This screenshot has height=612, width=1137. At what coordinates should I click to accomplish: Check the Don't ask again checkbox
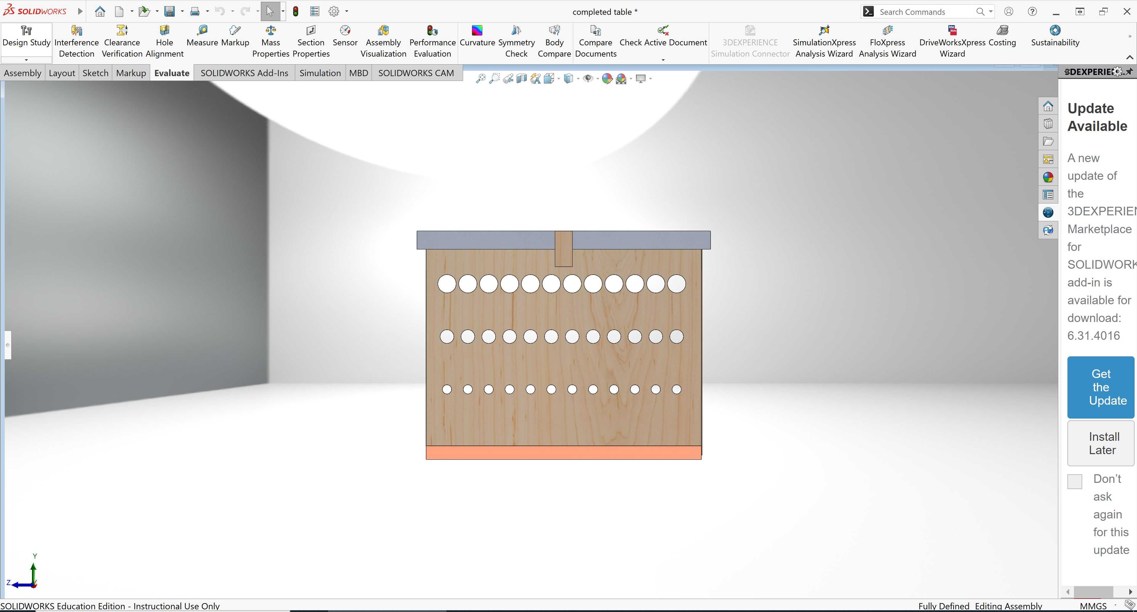pyautogui.click(x=1074, y=481)
